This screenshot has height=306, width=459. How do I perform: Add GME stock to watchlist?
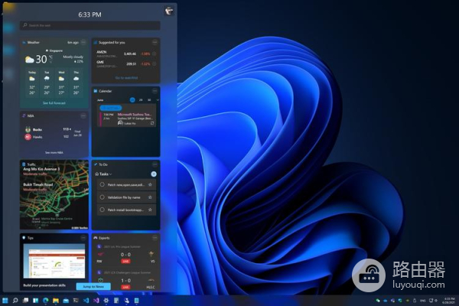(x=155, y=63)
